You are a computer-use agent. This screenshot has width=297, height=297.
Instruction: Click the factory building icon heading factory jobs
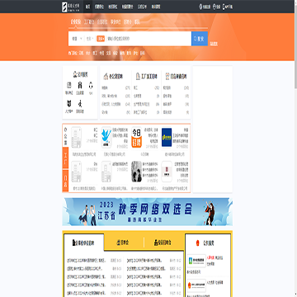(x=138, y=77)
